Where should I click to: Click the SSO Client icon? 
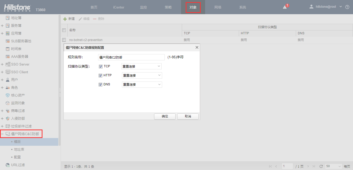tap(8, 72)
